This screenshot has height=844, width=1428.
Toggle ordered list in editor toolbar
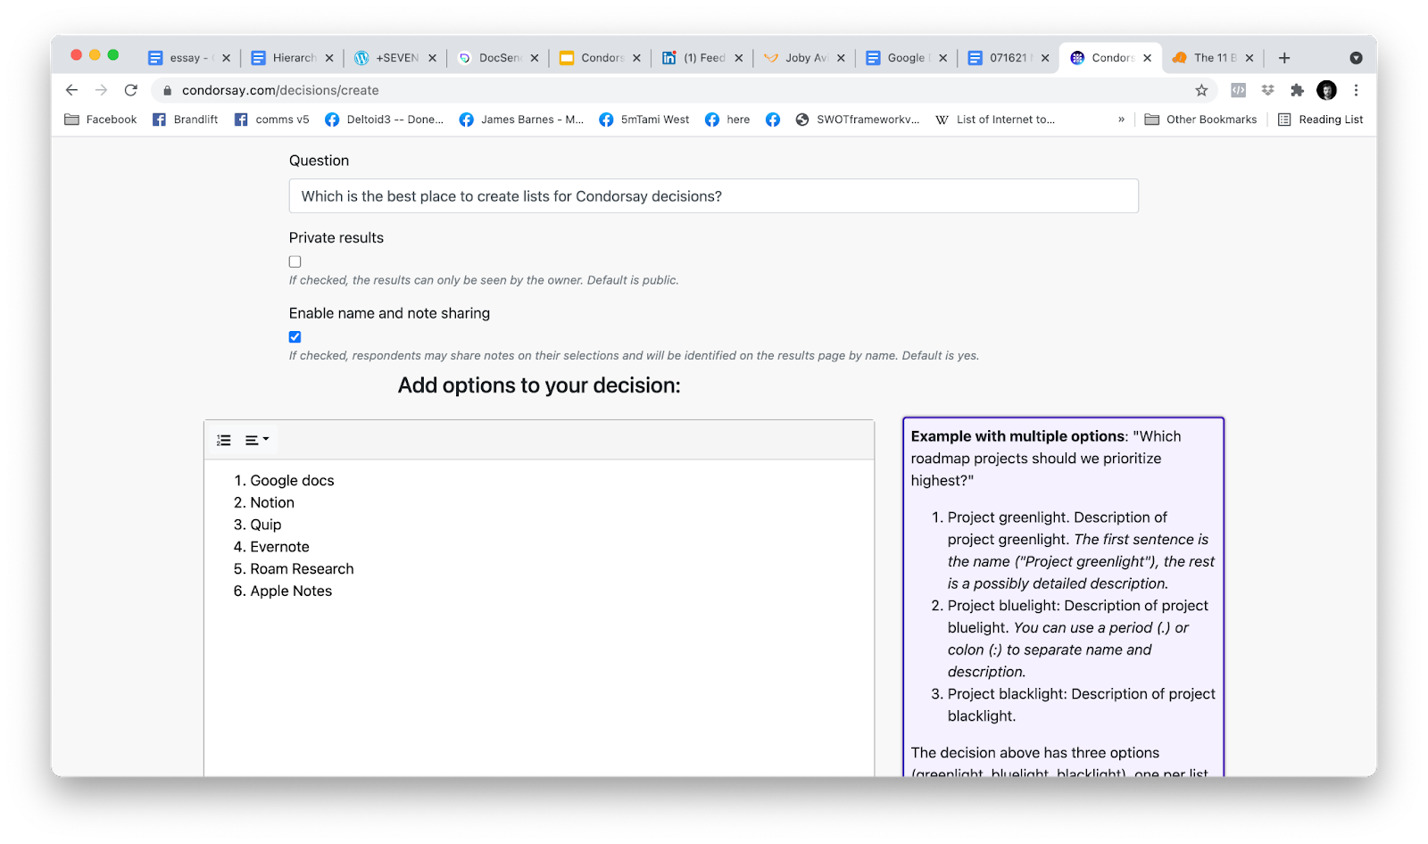click(x=224, y=440)
